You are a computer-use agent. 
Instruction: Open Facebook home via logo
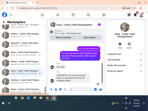[5, 15]
